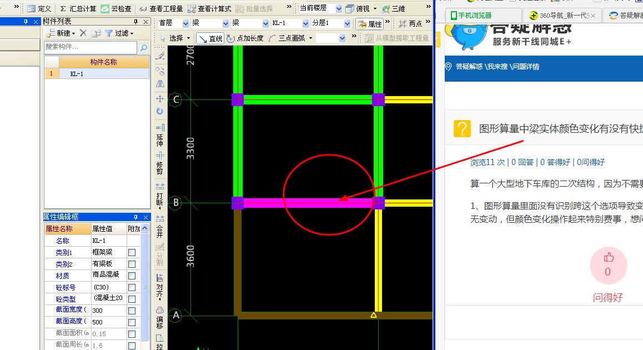The height and width of the screenshot is (350, 643).
Task: Activate the 两点 two-point axis tool
Action: pos(410,24)
